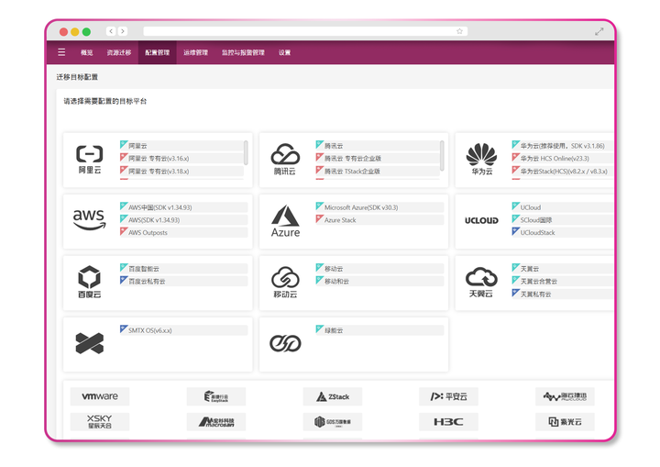Select the 阿里云 logo

click(90, 160)
